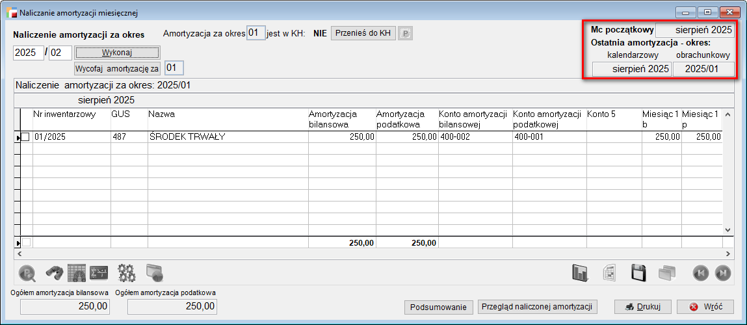747x325 pixels.
Task: Open Przegląd naliczonej amortyzacji
Action: (537, 307)
